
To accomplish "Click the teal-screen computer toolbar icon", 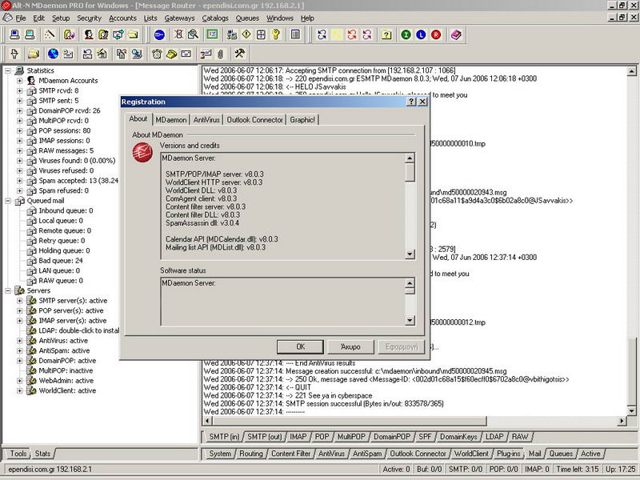I will (x=30, y=34).
